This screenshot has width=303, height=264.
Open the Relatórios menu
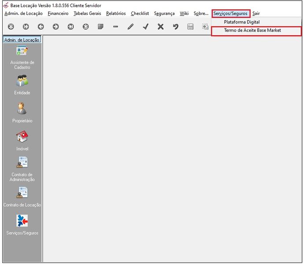coord(116,14)
